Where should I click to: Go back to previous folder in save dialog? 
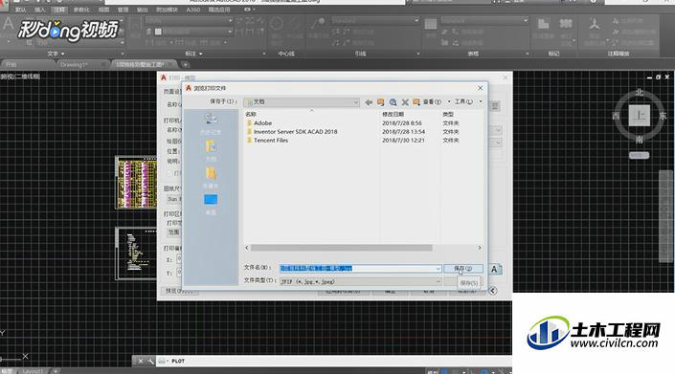click(369, 102)
